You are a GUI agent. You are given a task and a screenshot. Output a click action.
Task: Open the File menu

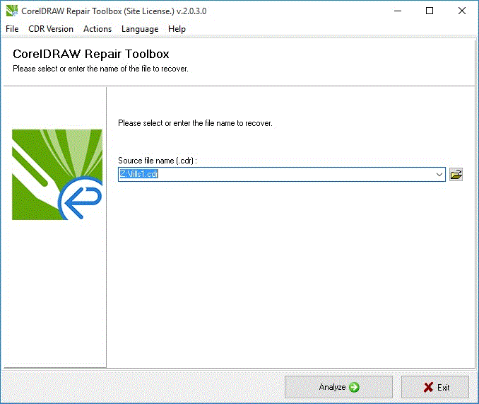pyautogui.click(x=12, y=29)
